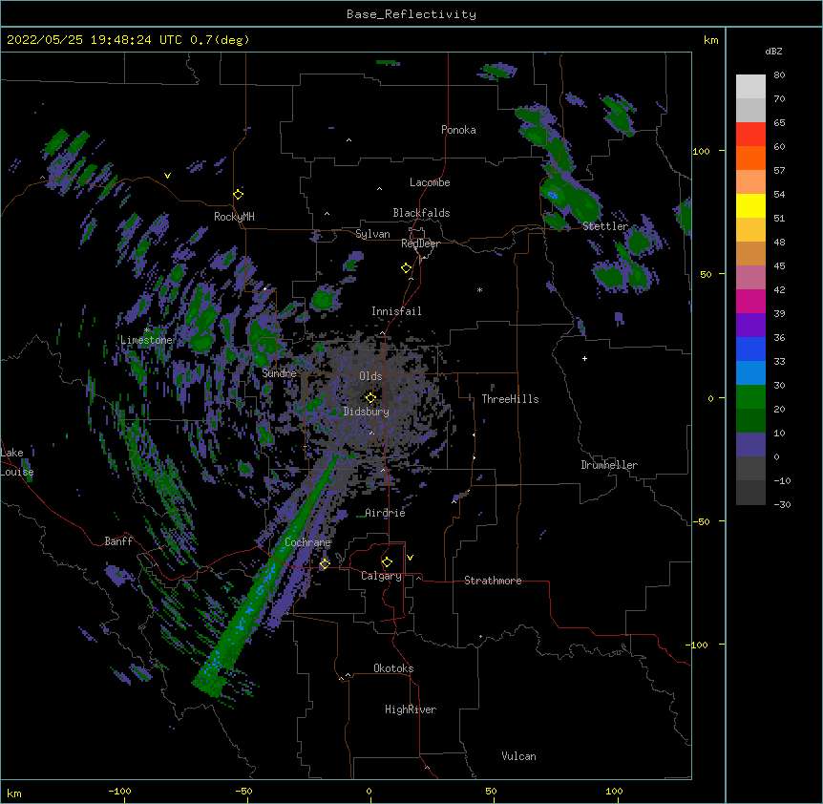Click the bottom axis -50 km tick label
Screen dimensions: 823x804
pos(243,791)
